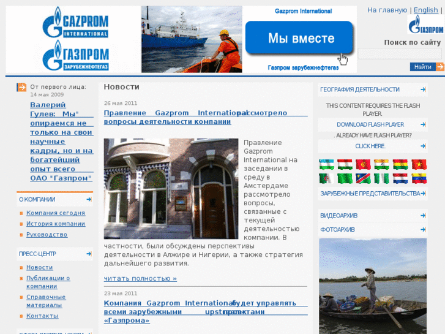
Task: Open the О КОМПАНИИ menu section
Action: 54,199
